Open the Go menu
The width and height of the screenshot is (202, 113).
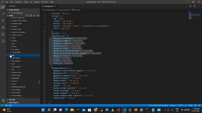[31, 2]
